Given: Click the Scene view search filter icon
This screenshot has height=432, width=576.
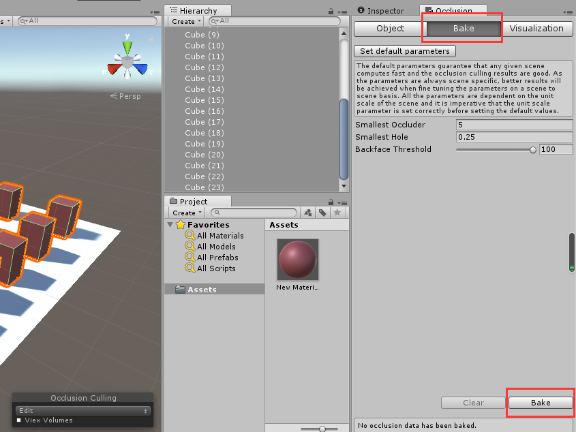Looking at the screenshot, I should point(25,21).
